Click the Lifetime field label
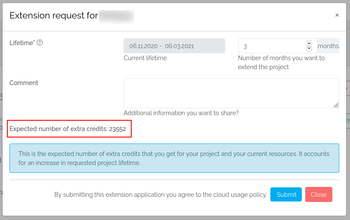This screenshot has width=350, height=220. point(22,43)
